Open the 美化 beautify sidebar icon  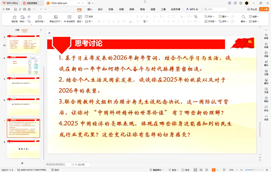[266, 63]
